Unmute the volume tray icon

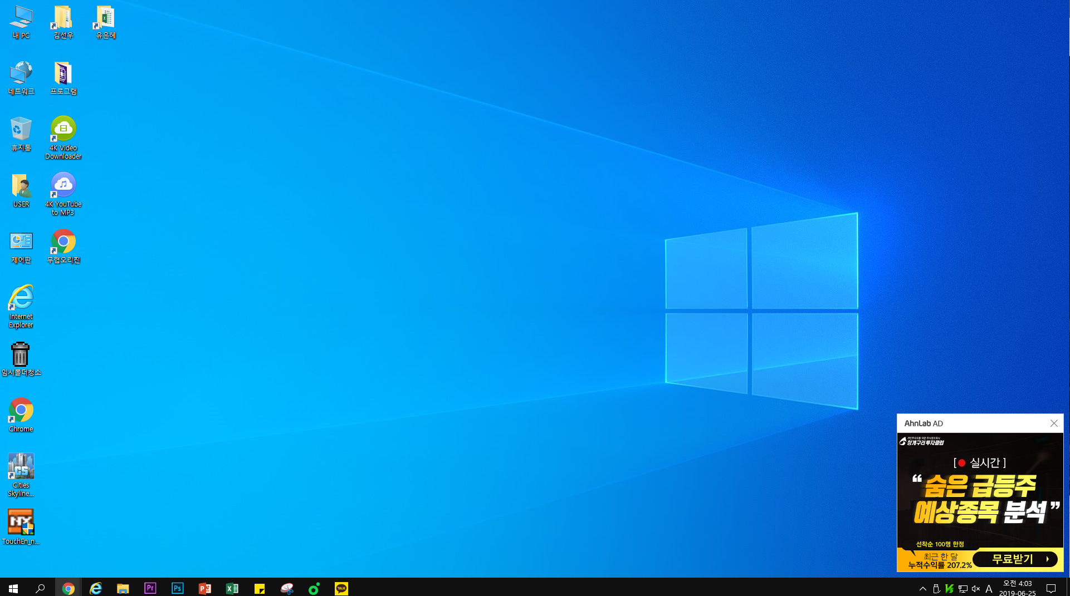pyautogui.click(x=976, y=588)
